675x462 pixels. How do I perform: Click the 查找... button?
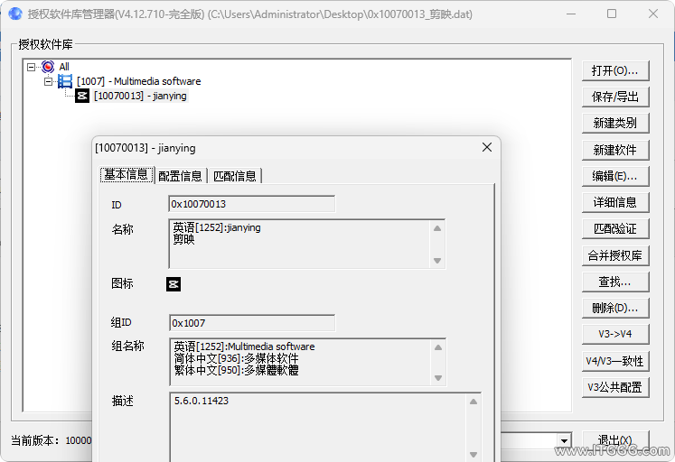click(615, 282)
